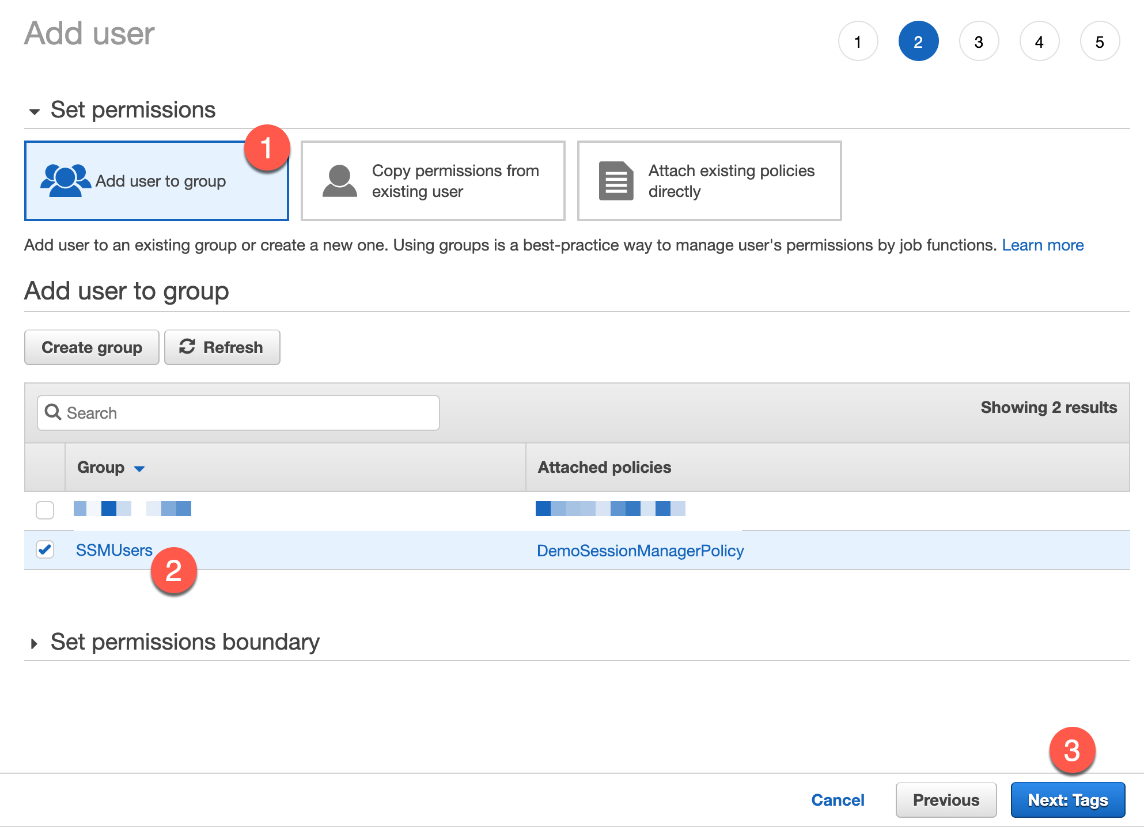Open the DemoSessionManagerPolicy link
1144x827 pixels.
pos(641,550)
